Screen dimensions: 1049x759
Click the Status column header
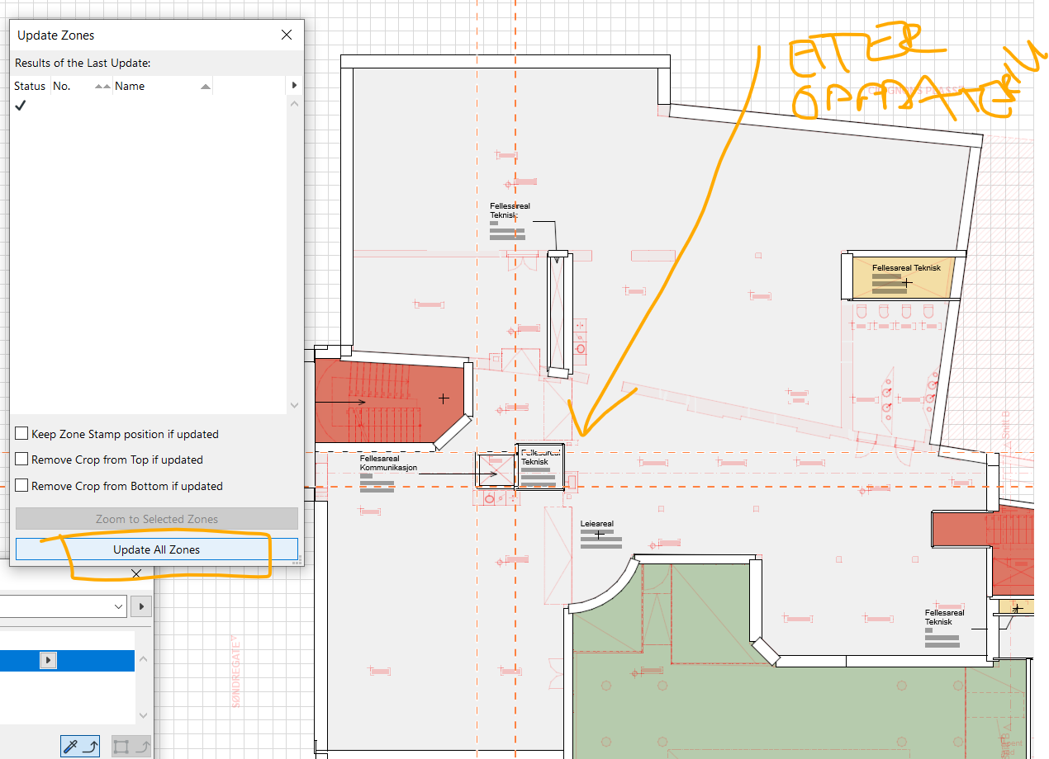pos(30,86)
